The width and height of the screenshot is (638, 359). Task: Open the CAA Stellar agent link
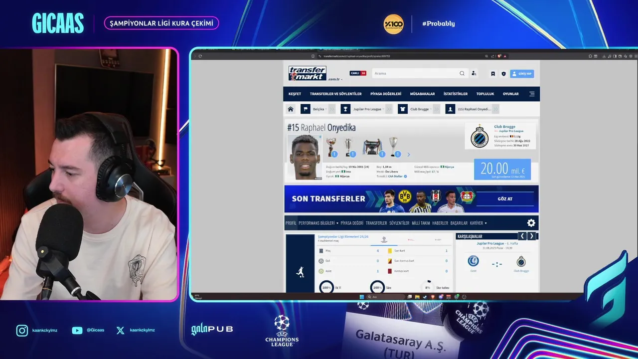396,176
